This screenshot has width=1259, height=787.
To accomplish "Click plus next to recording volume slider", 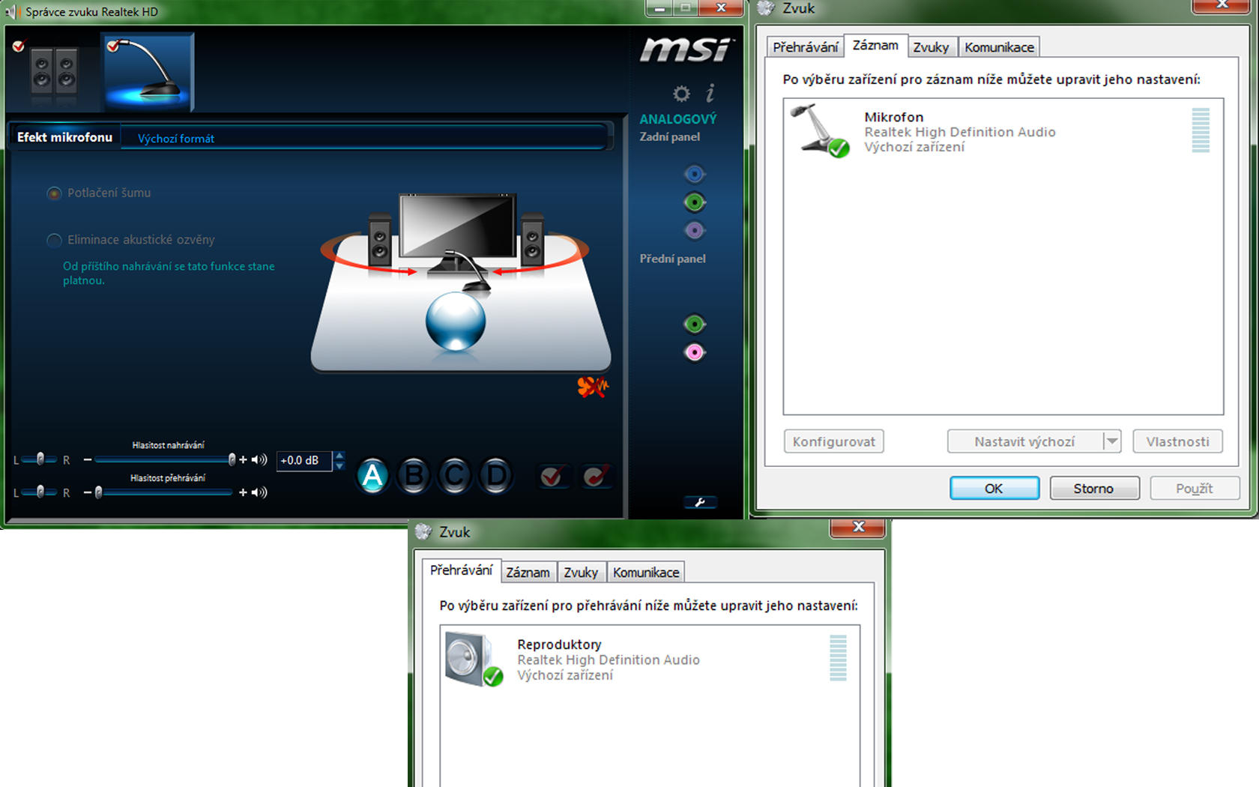I will [243, 459].
